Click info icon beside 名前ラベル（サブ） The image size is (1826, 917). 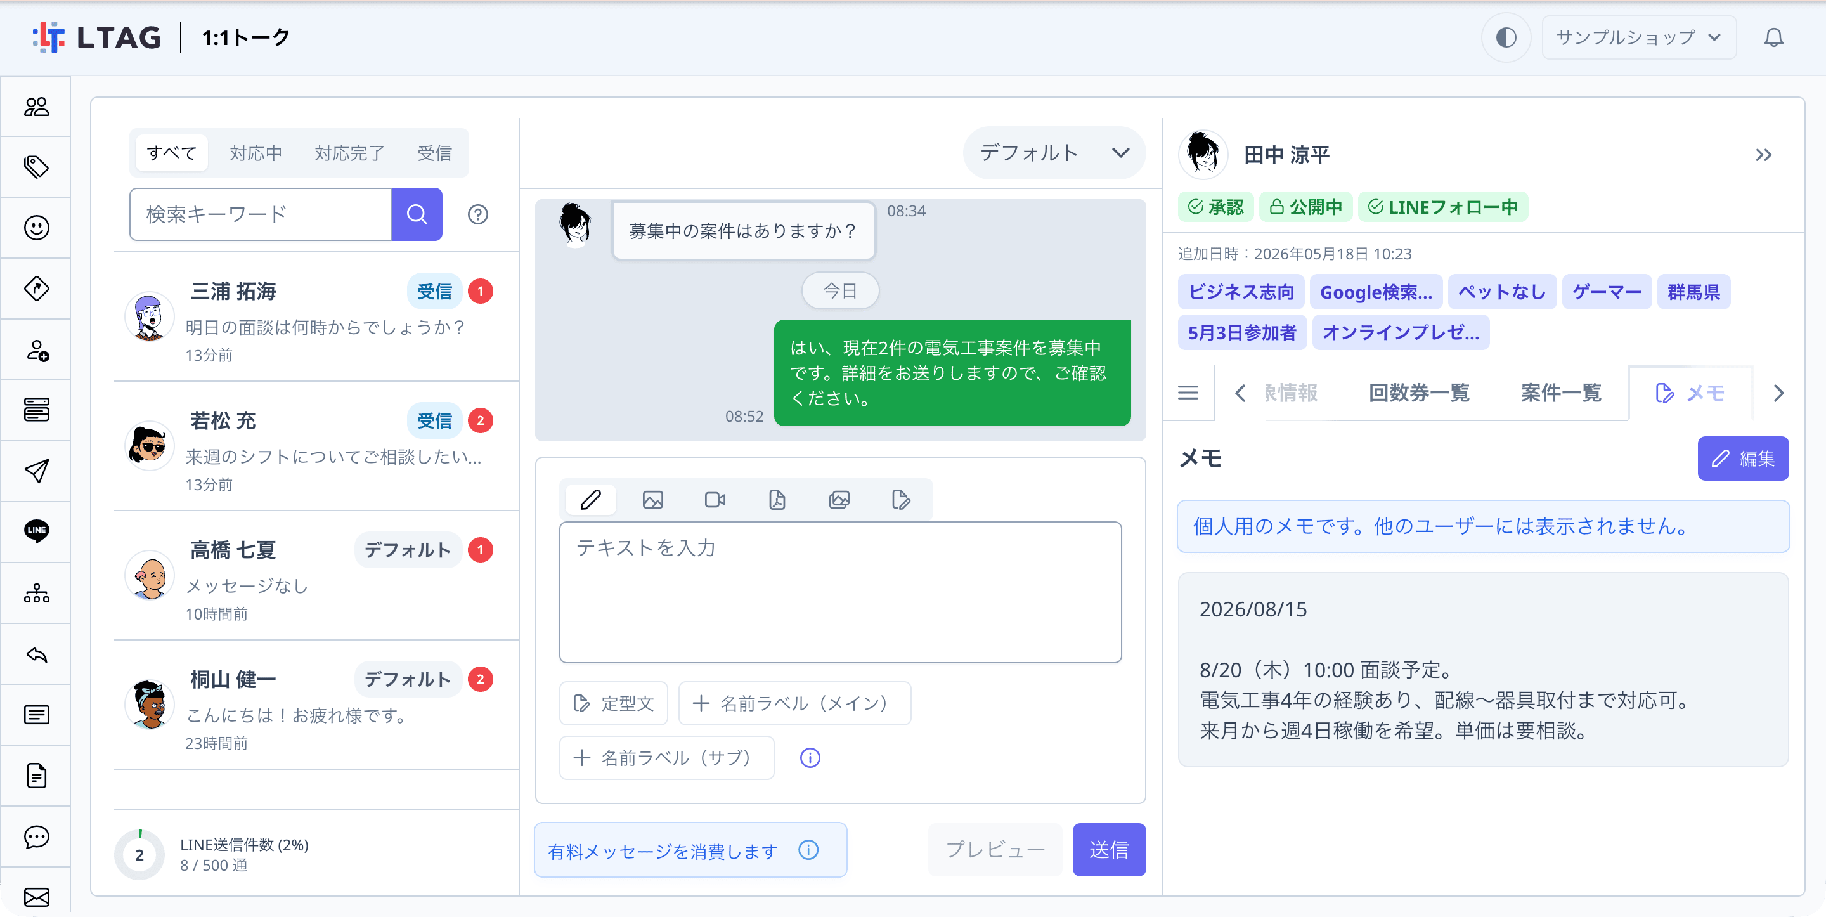coord(810,758)
